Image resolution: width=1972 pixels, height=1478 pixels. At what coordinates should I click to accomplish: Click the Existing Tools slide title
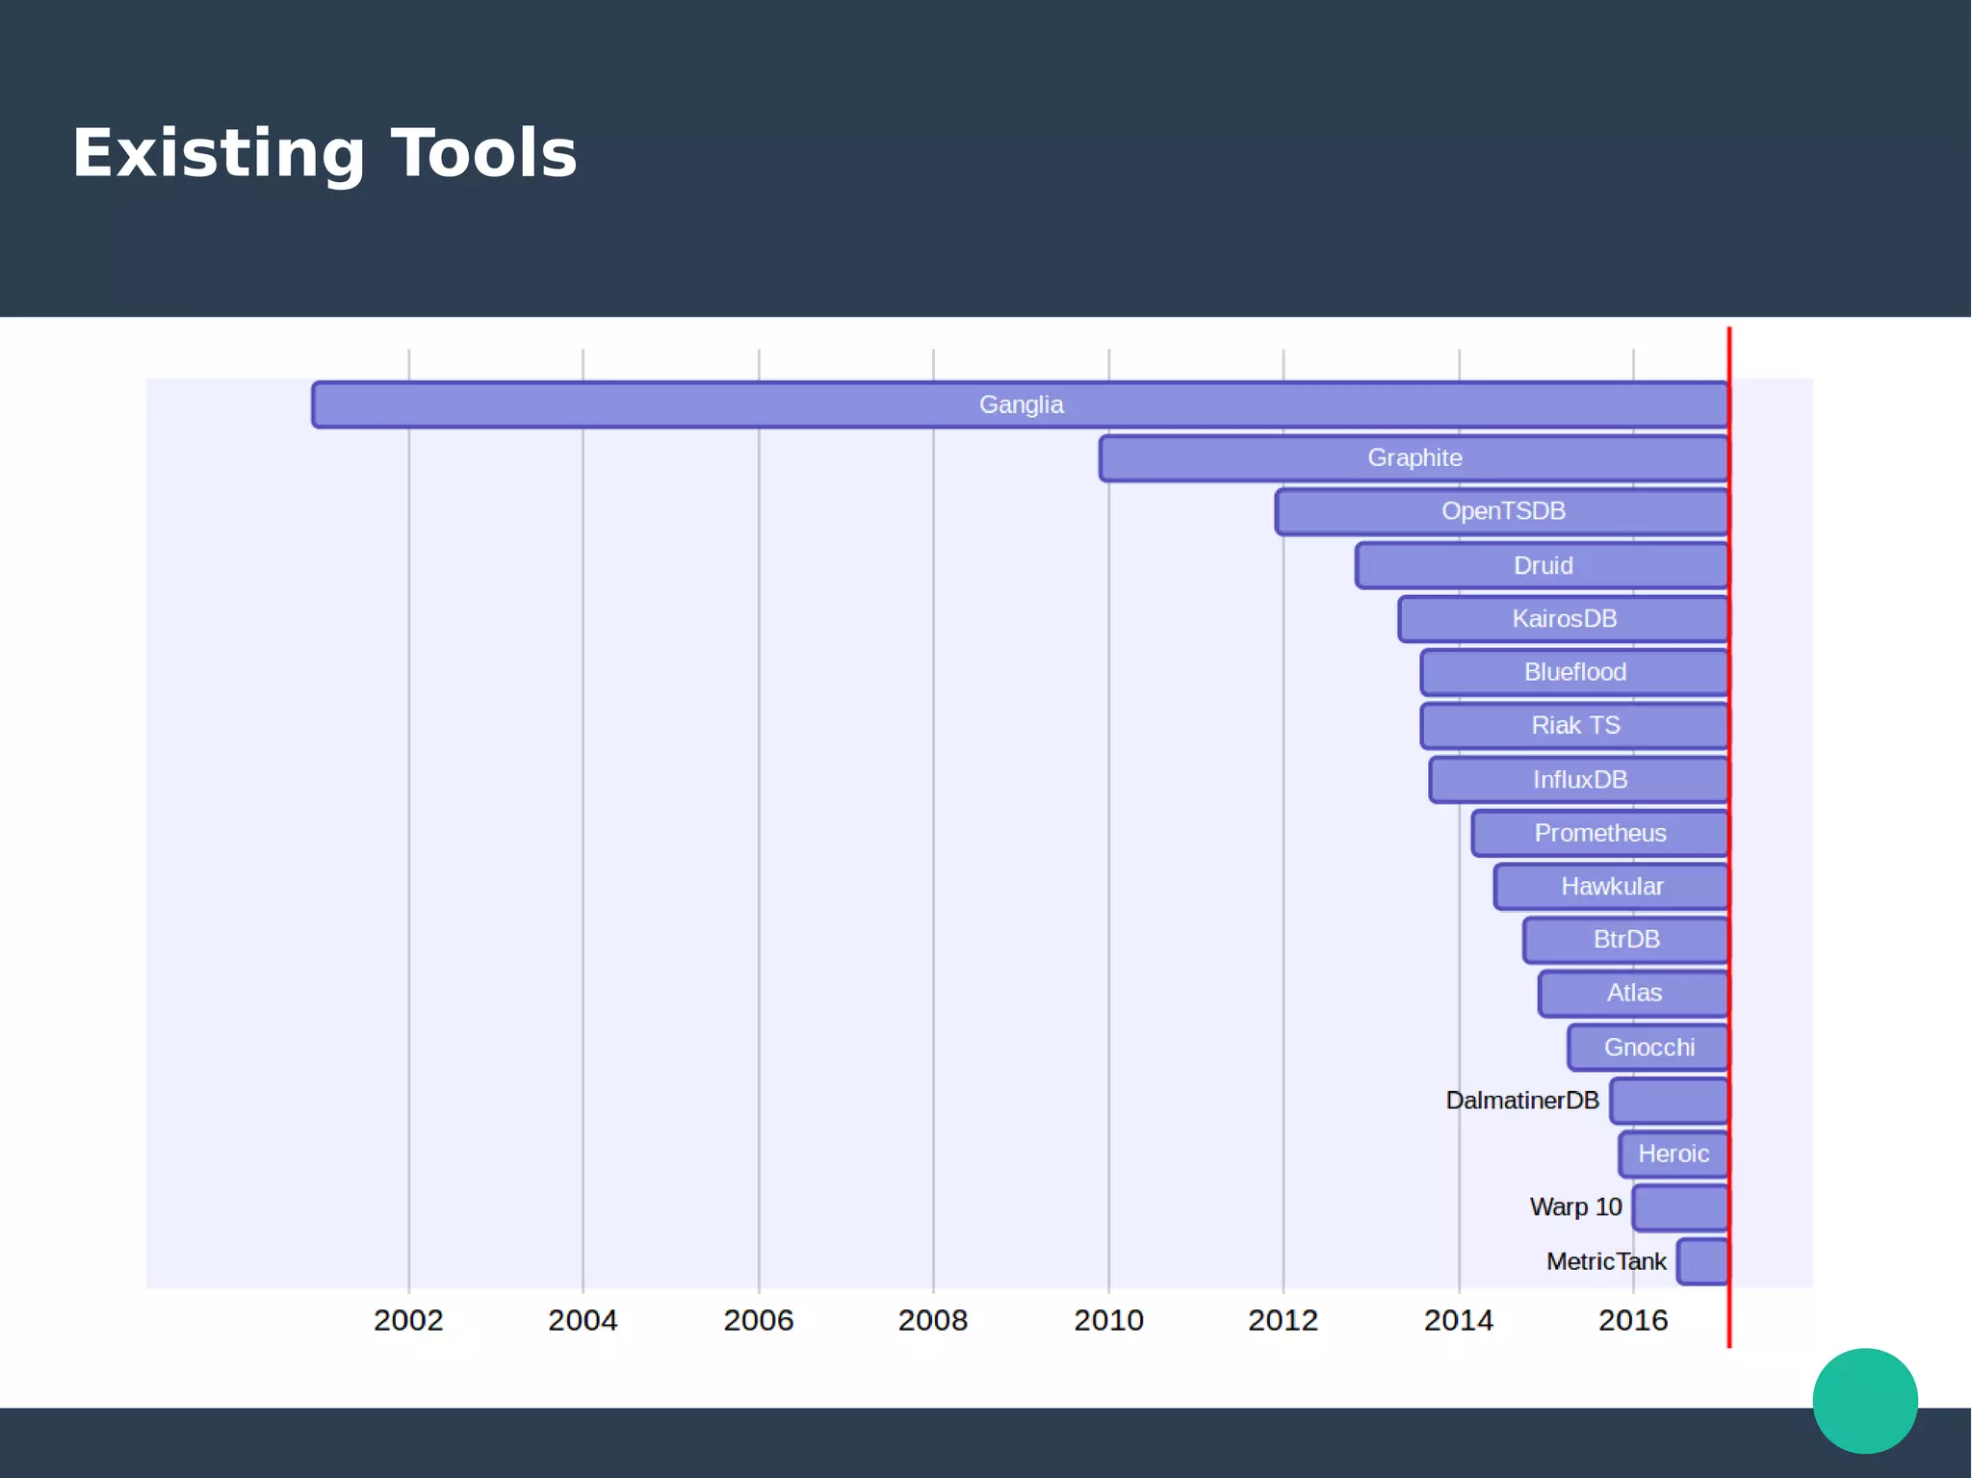click(324, 153)
